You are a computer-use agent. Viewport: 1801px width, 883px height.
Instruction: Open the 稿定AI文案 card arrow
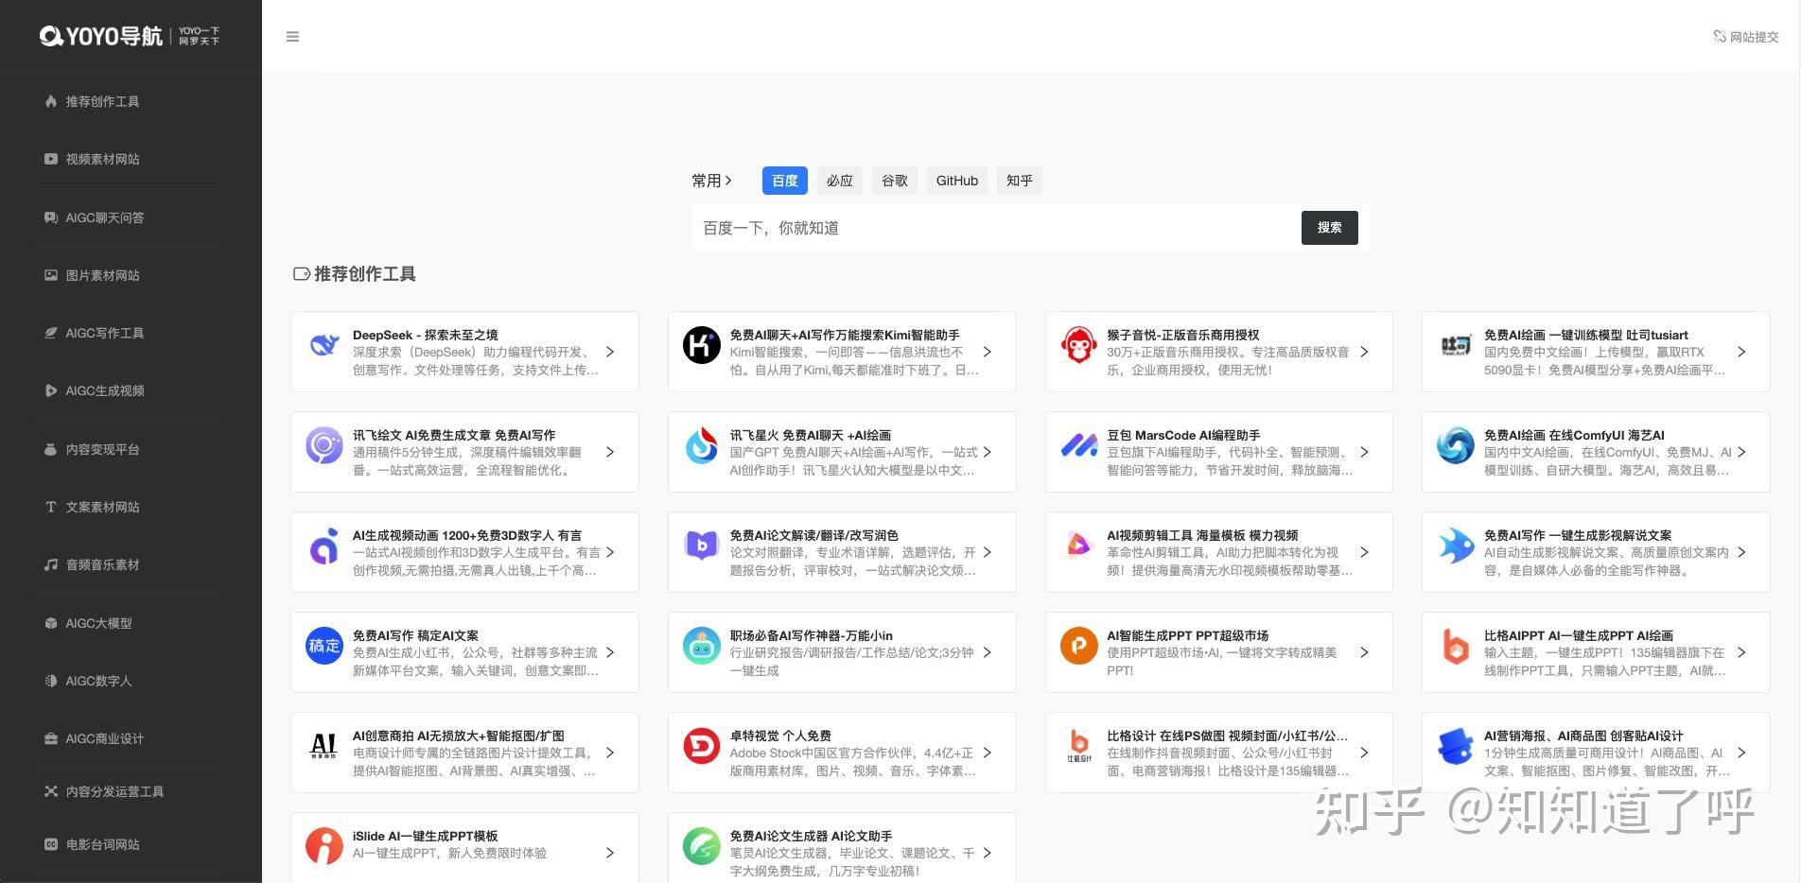pyautogui.click(x=610, y=652)
